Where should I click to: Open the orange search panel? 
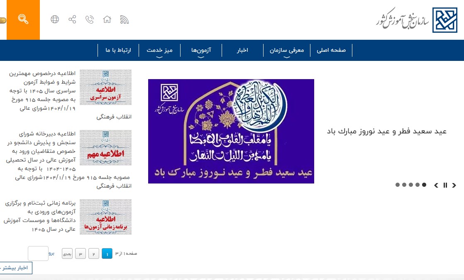(x=23, y=19)
